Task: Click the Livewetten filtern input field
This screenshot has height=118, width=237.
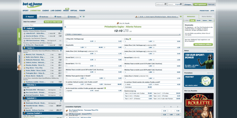Action: click(42, 25)
